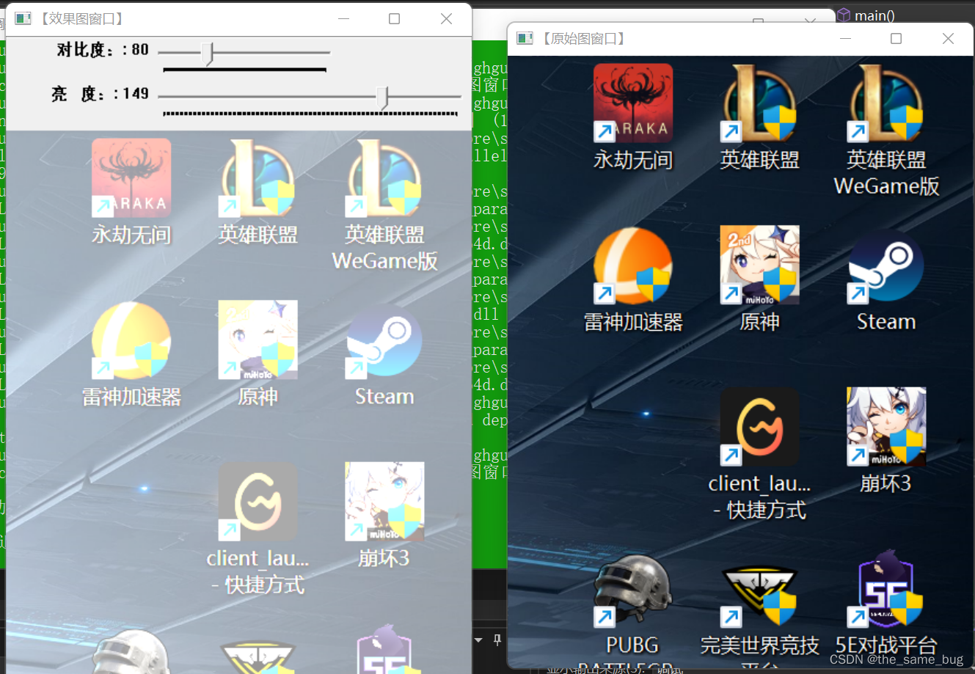Click 英雄联盟 WeGame版 label in original window
Image resolution: width=975 pixels, height=674 pixels.
coord(886,173)
